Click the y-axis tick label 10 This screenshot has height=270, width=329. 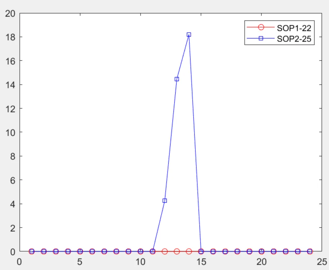(11, 133)
